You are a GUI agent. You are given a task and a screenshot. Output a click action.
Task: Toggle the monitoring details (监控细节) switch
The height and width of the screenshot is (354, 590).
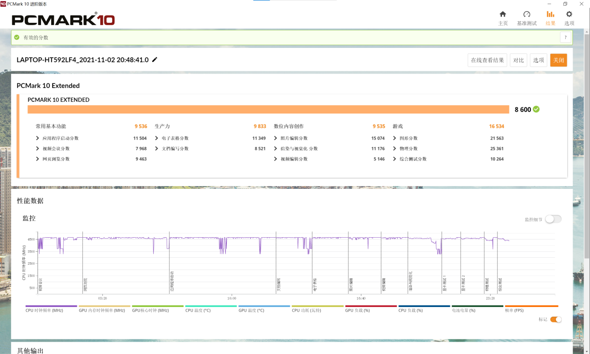[553, 219]
